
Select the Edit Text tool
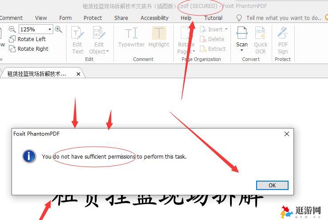(x=78, y=40)
